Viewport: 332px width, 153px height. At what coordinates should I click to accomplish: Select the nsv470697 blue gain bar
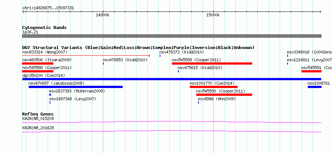76,87
